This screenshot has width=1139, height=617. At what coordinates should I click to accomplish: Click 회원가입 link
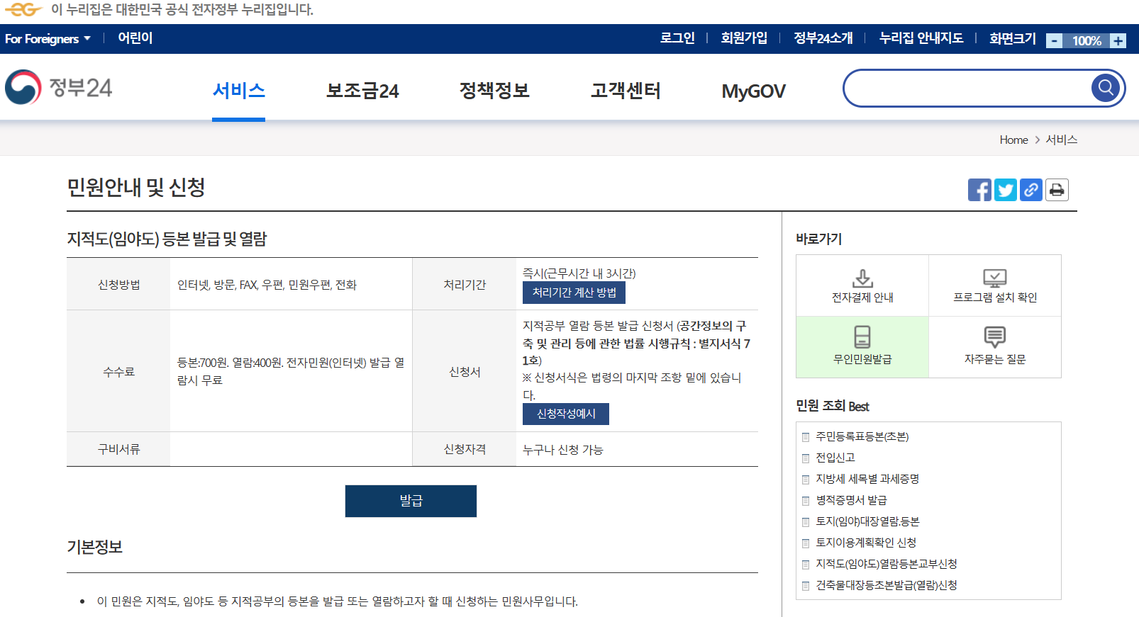tap(744, 38)
